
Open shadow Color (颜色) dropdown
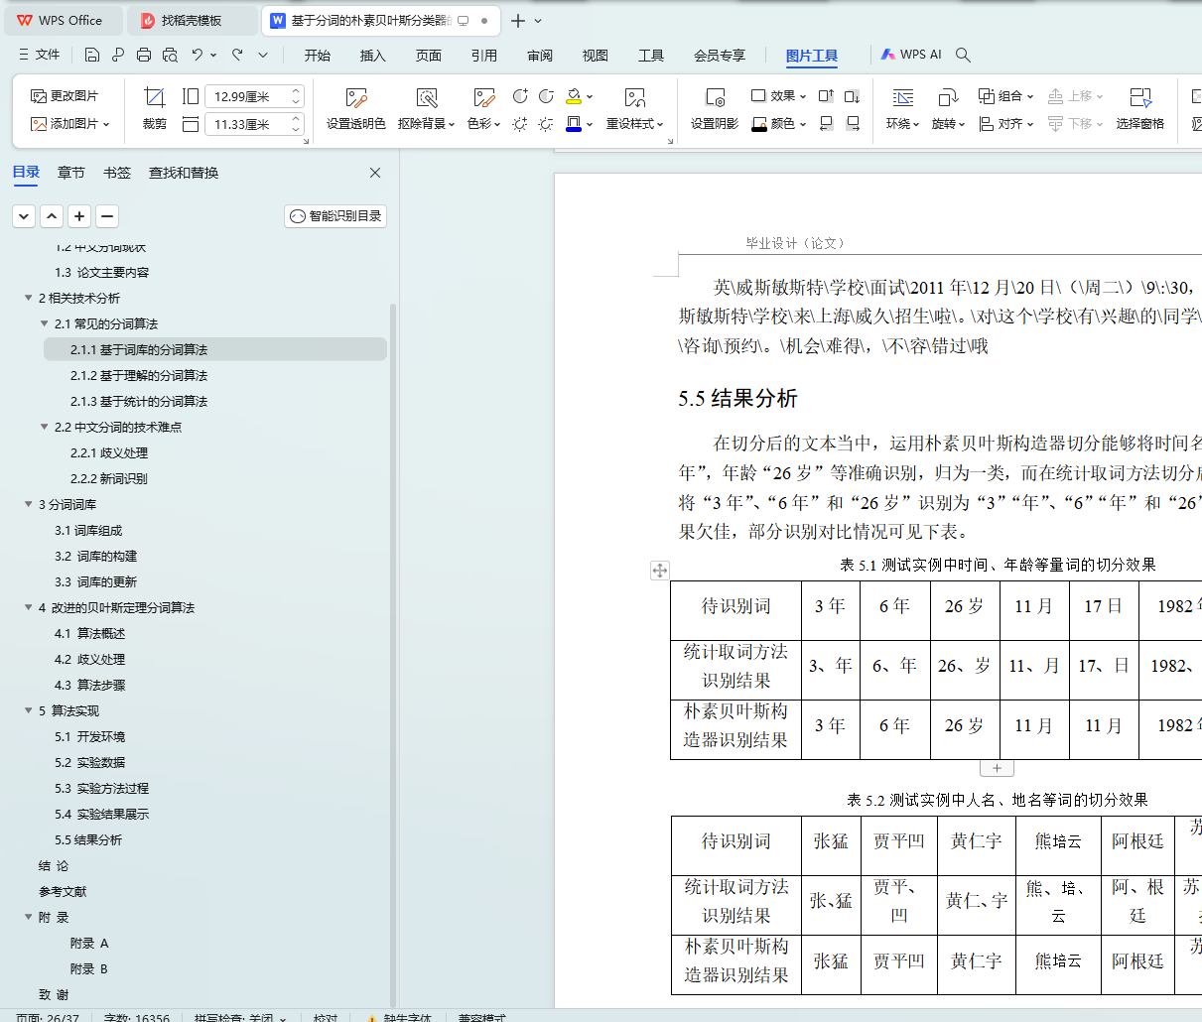tap(779, 124)
